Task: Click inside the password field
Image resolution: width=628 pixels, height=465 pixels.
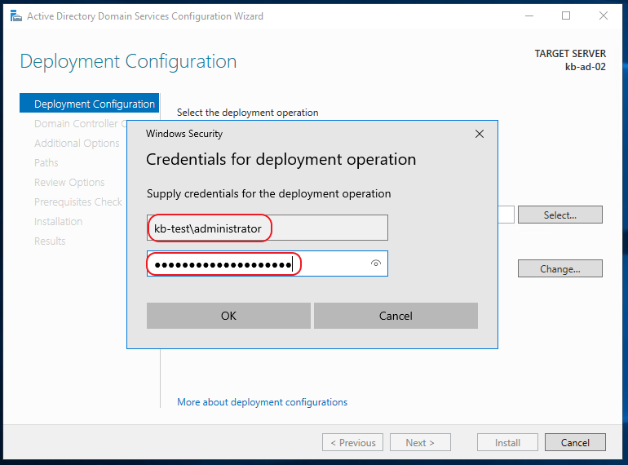Action: pyautogui.click(x=268, y=263)
